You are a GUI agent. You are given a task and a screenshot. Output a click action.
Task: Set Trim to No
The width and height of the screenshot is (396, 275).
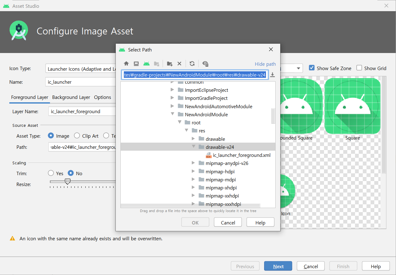[71, 173]
